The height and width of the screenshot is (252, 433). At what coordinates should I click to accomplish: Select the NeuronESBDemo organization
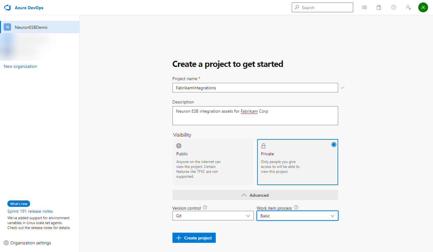click(x=40, y=27)
